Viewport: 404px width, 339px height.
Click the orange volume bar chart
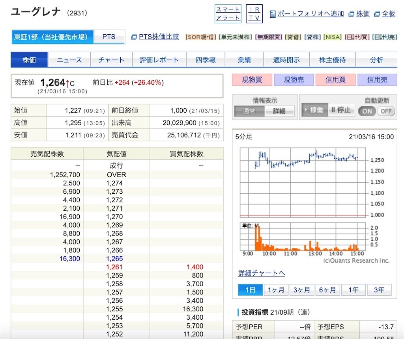coord(303,237)
